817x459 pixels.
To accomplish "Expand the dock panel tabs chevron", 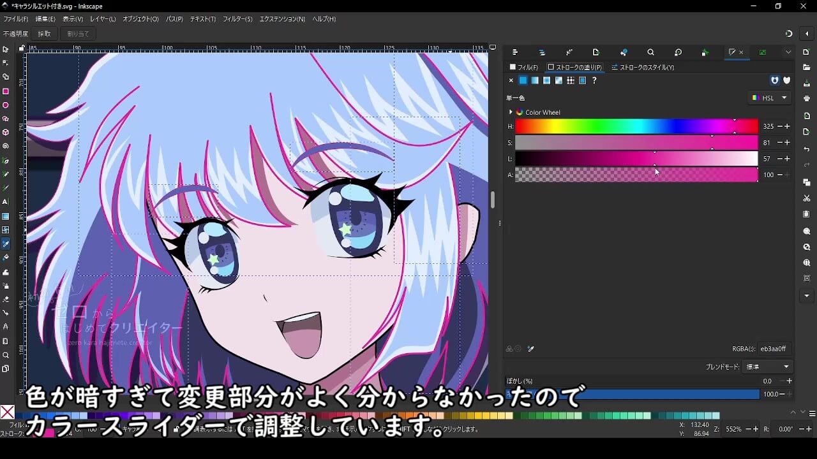I will [x=788, y=52].
